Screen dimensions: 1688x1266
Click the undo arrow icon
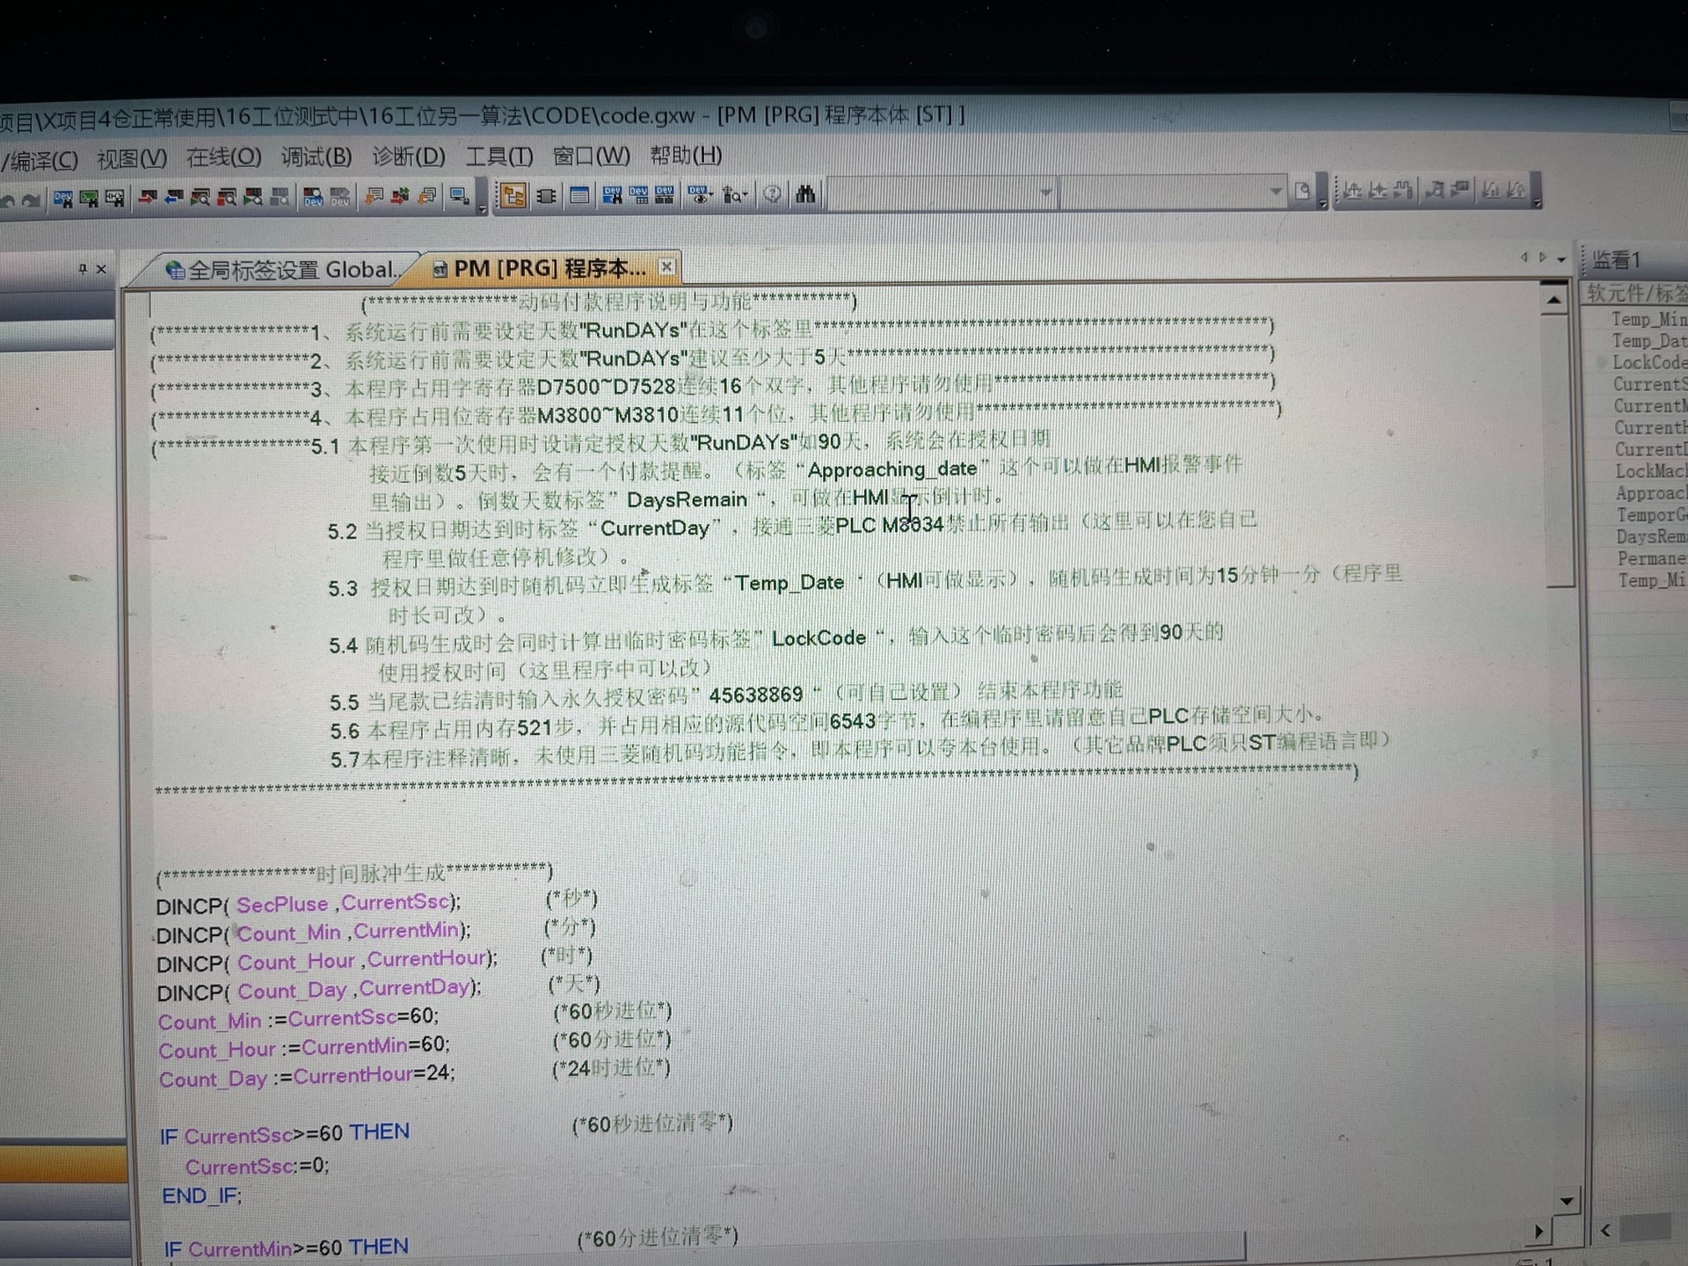[8, 200]
